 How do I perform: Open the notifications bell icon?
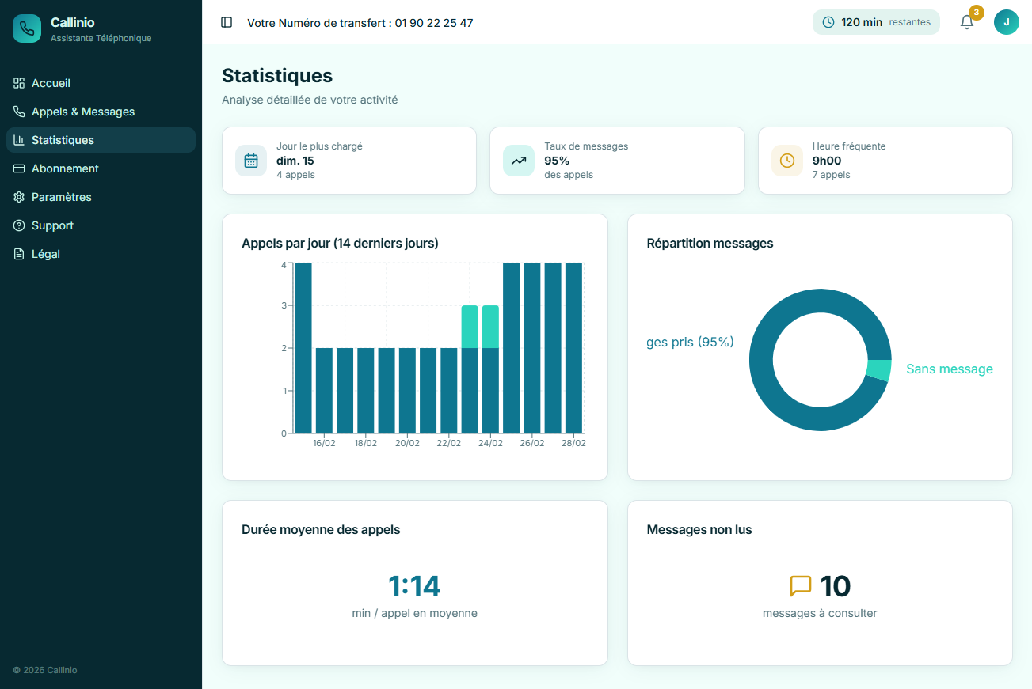point(967,22)
